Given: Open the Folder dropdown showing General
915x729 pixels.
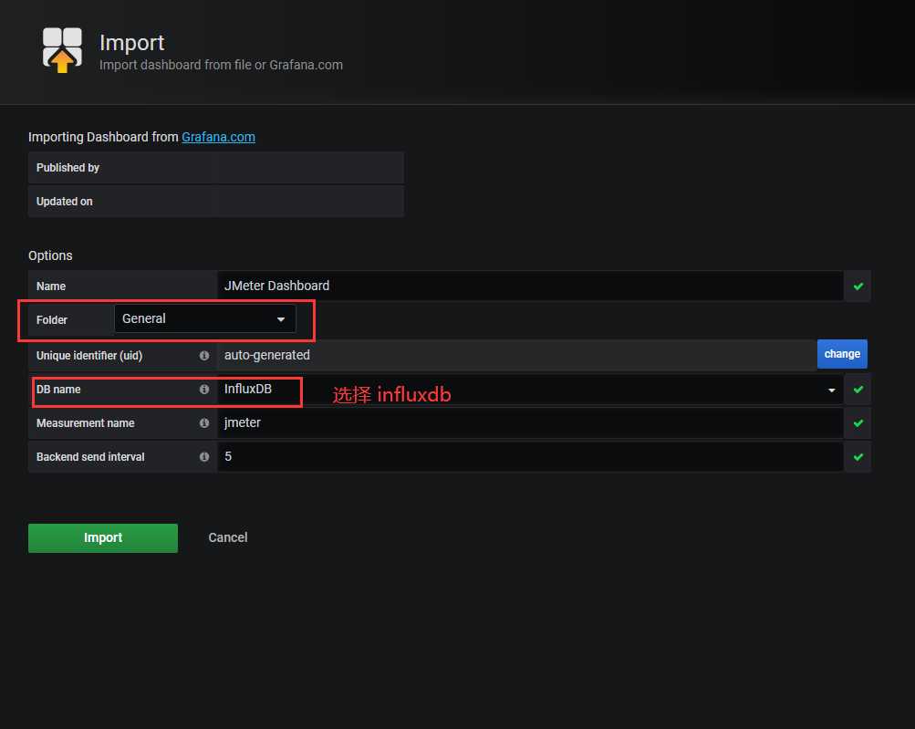Looking at the screenshot, I should pos(205,318).
